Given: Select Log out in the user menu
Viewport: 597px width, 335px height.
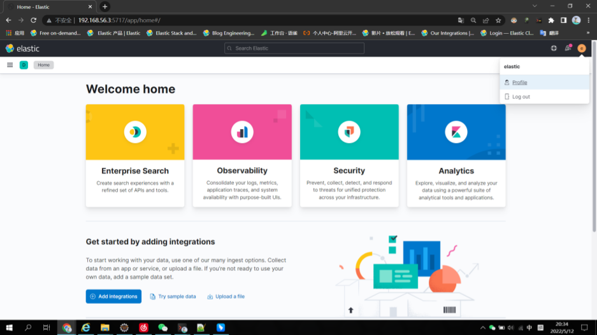Looking at the screenshot, I should (x=545, y=97).
